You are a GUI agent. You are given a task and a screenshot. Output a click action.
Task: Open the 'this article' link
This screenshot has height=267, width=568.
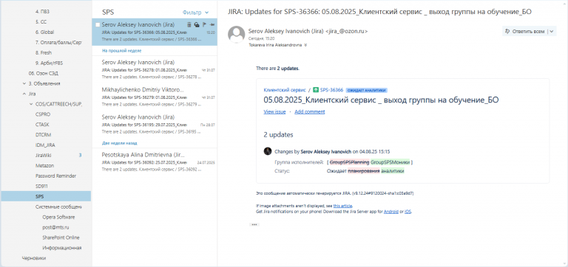pos(342,206)
